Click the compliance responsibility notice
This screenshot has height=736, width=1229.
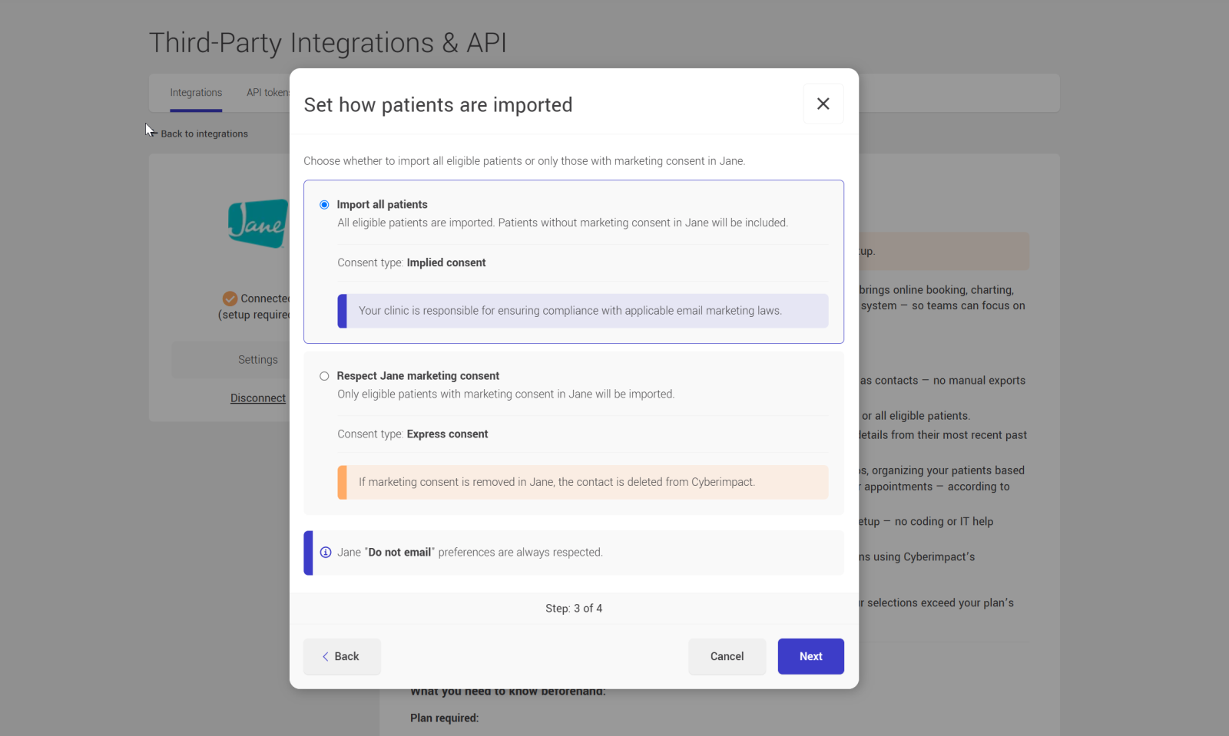[583, 311]
